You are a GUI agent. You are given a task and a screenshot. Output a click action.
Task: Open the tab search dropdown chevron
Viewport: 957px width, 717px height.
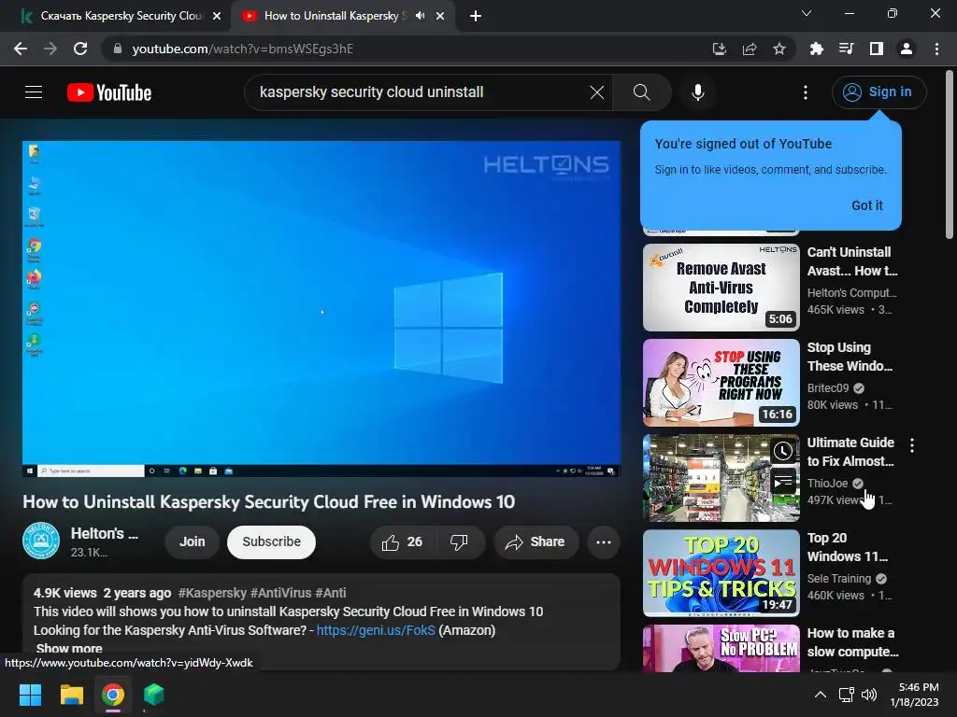807,13
